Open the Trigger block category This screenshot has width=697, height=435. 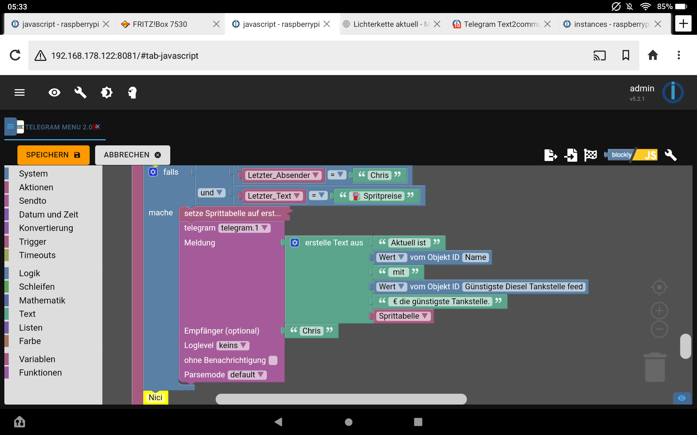[33, 241]
